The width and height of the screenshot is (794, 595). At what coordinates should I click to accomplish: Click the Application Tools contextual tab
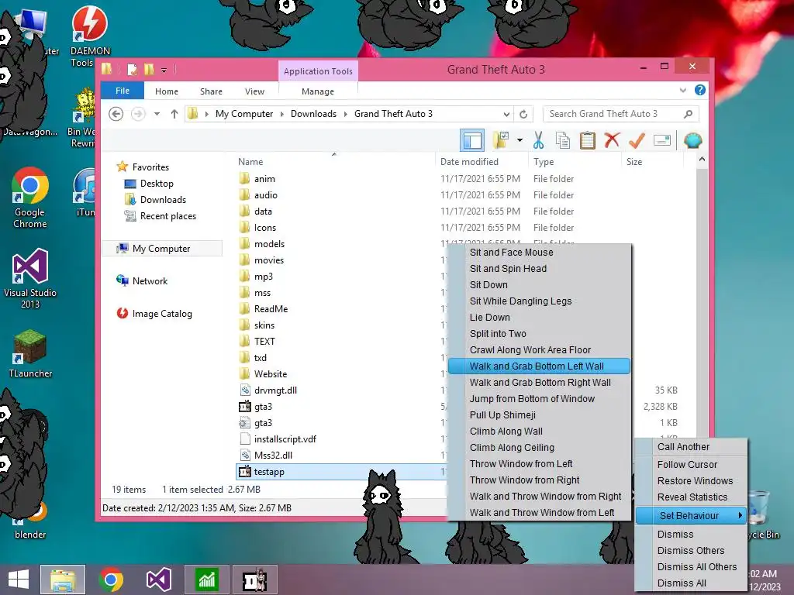pyautogui.click(x=318, y=71)
